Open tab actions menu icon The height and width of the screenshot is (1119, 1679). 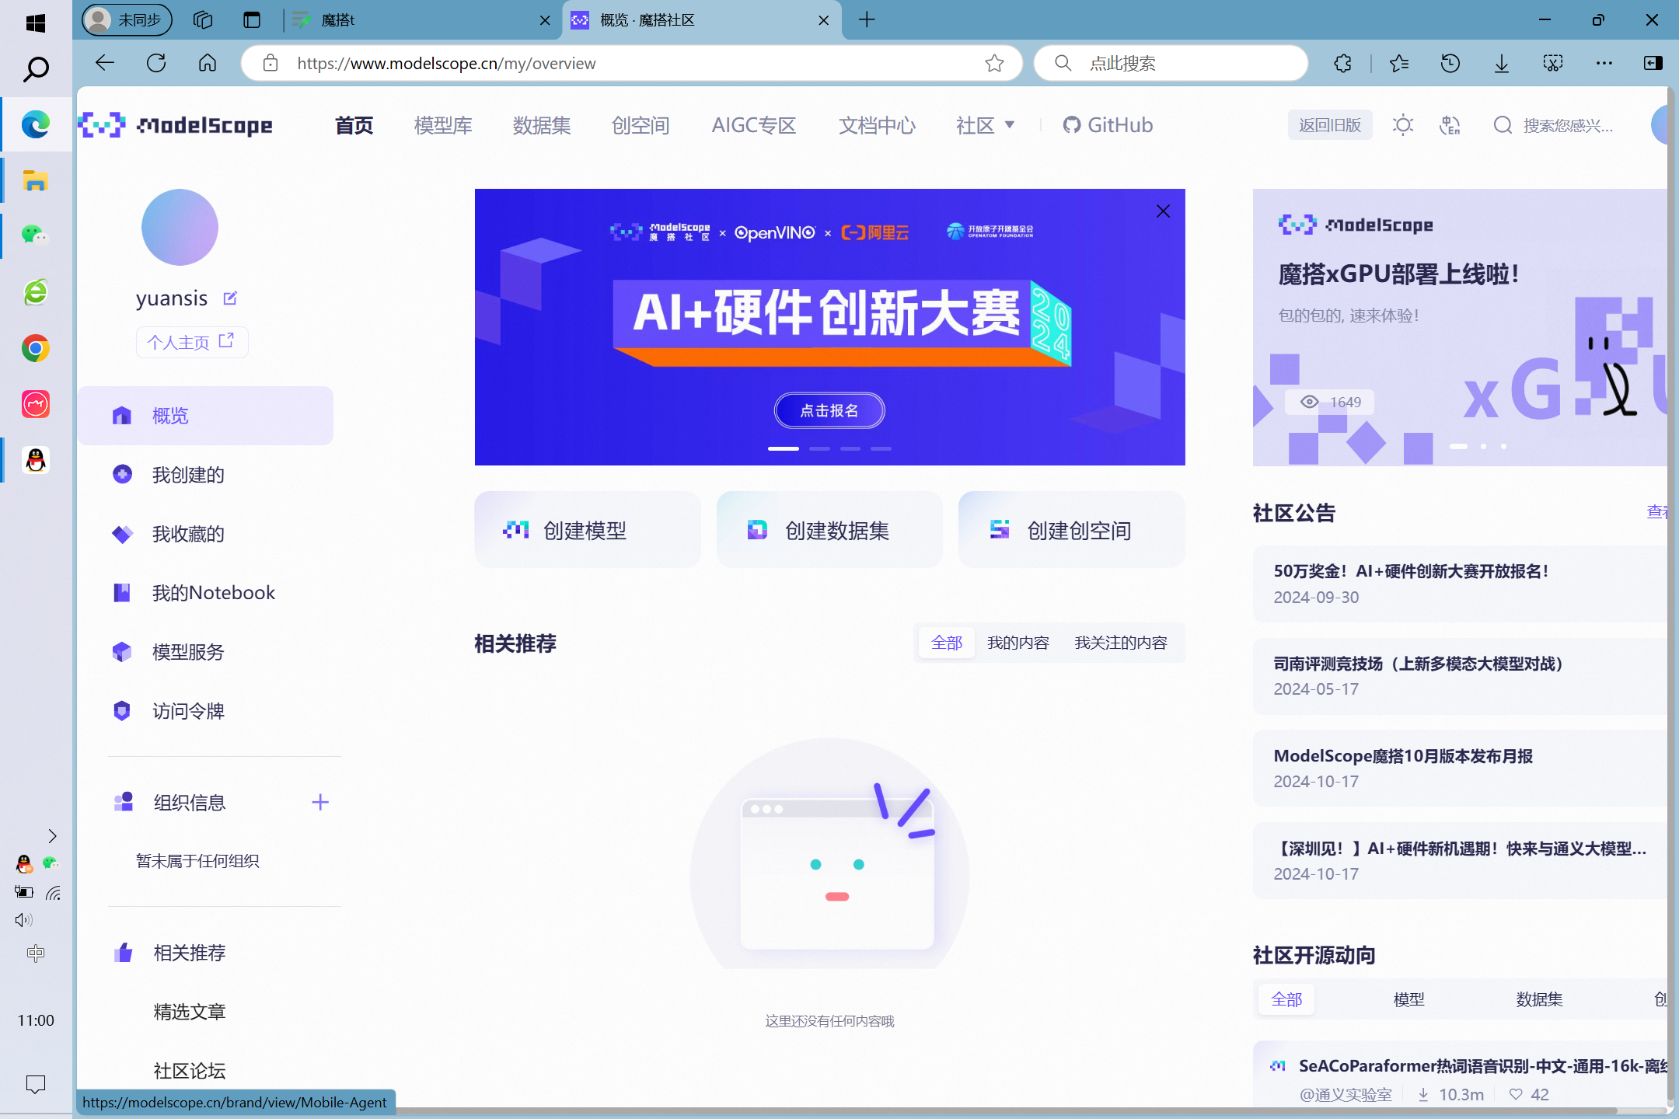[x=252, y=20]
